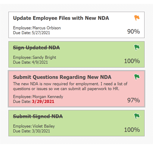
Task: Click the green flag on Submit Signed NDA card
Action: pos(137,116)
